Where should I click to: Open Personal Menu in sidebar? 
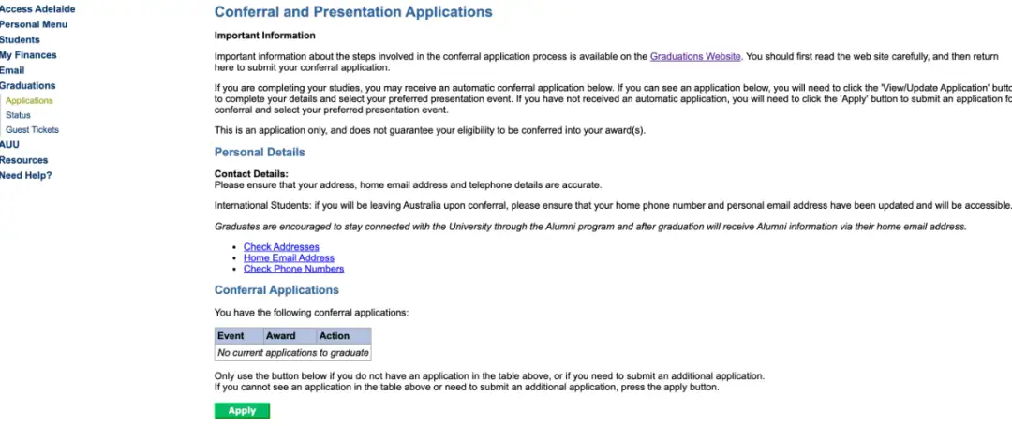[x=34, y=24]
